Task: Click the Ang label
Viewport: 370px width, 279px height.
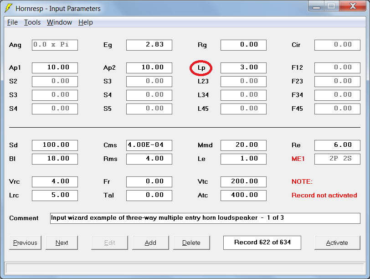Action: pyautogui.click(x=15, y=45)
